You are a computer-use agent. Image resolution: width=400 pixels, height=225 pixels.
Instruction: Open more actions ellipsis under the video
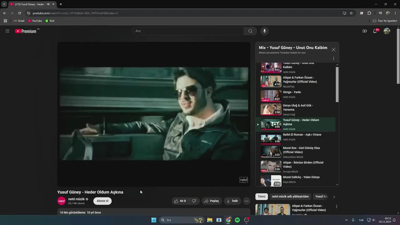[x=247, y=201]
